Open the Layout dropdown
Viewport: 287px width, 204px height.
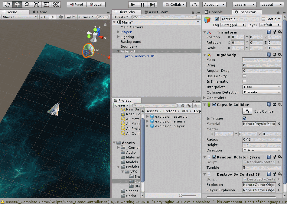272,5
